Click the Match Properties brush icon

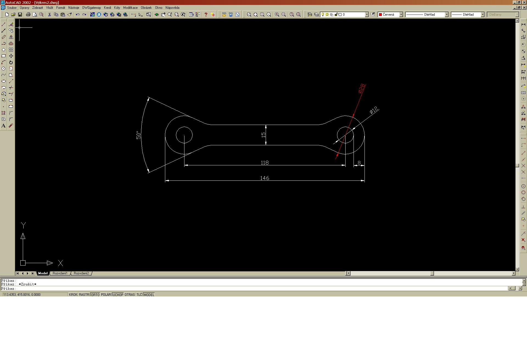(x=69, y=15)
